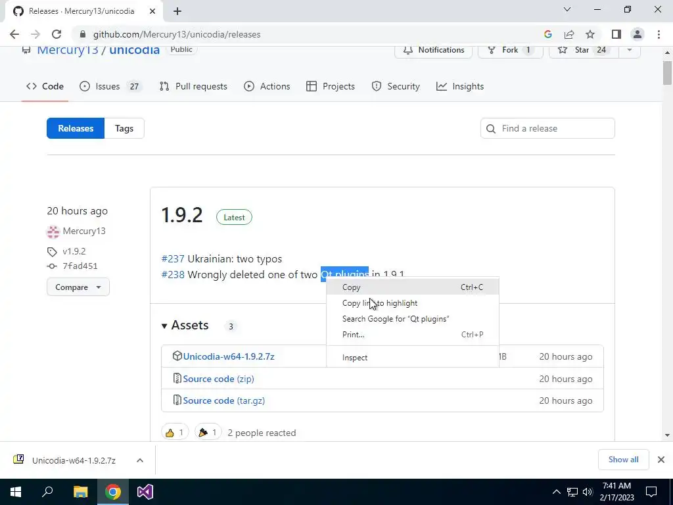The height and width of the screenshot is (505, 673).
Task: Focus the Find a release search box
Action: tap(547, 128)
